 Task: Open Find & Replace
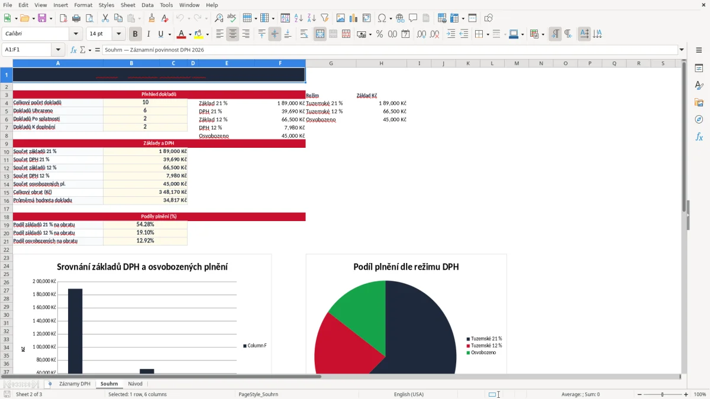[x=219, y=18]
